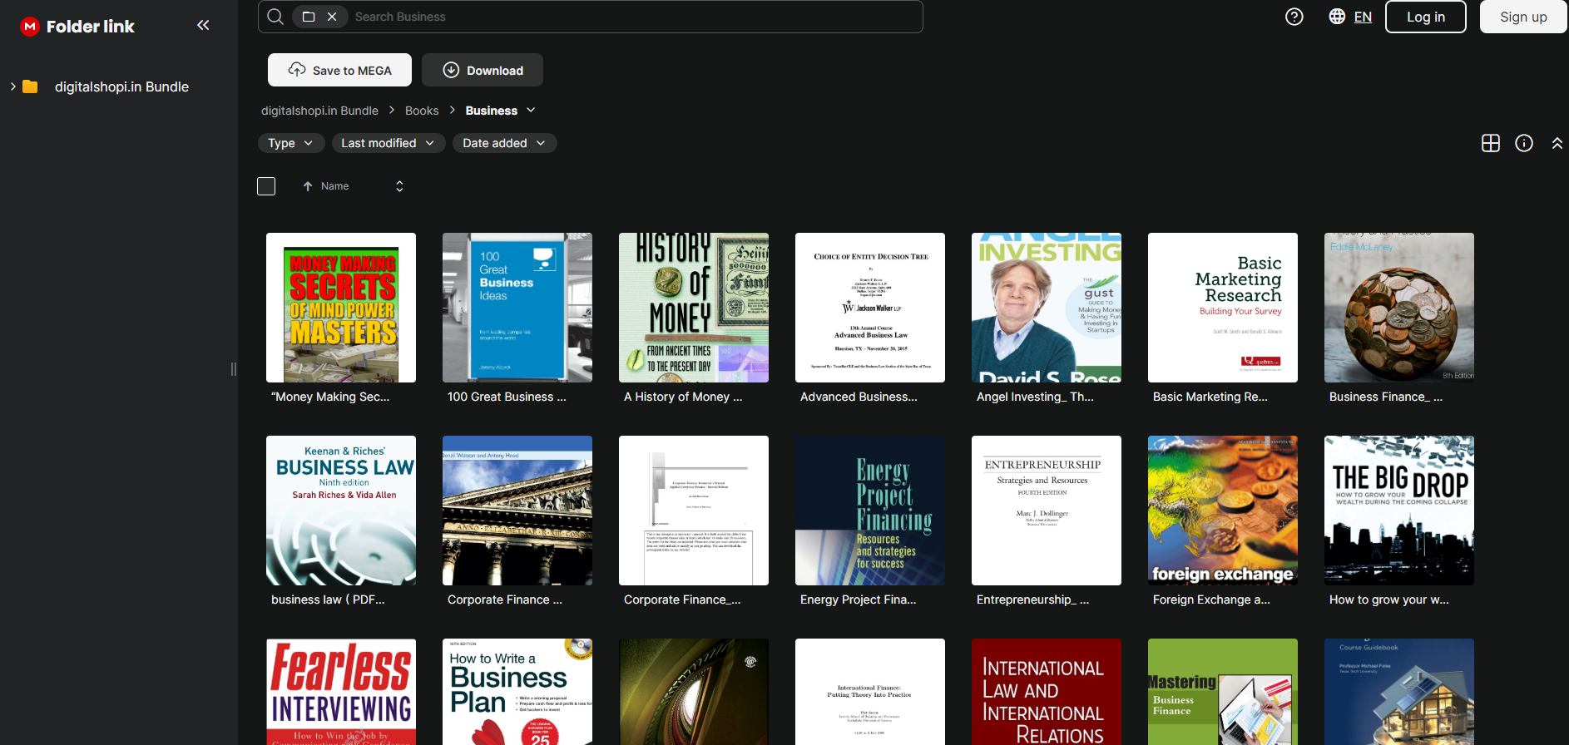Screen dimensions: 1569x745
Task: Open Basic Marketing Research thumbnail
Action: point(1223,308)
